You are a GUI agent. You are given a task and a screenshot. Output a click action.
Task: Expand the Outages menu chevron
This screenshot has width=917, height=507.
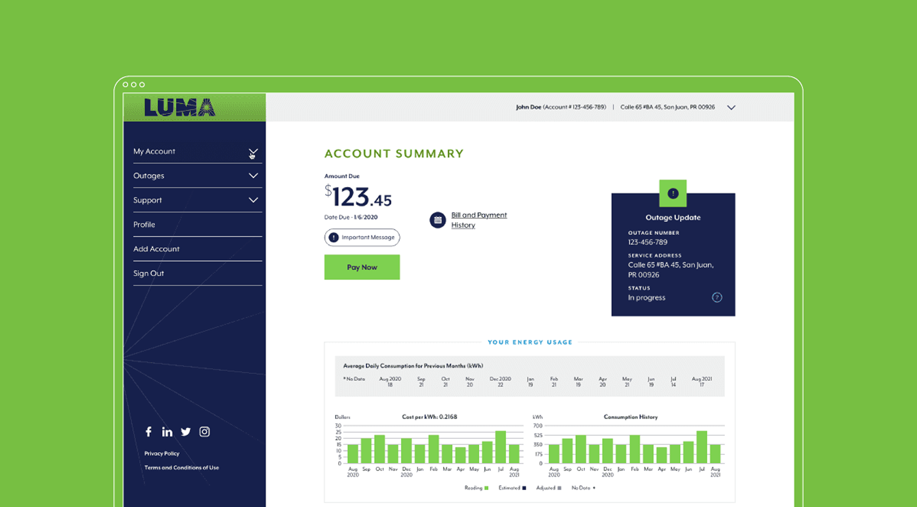(x=253, y=176)
